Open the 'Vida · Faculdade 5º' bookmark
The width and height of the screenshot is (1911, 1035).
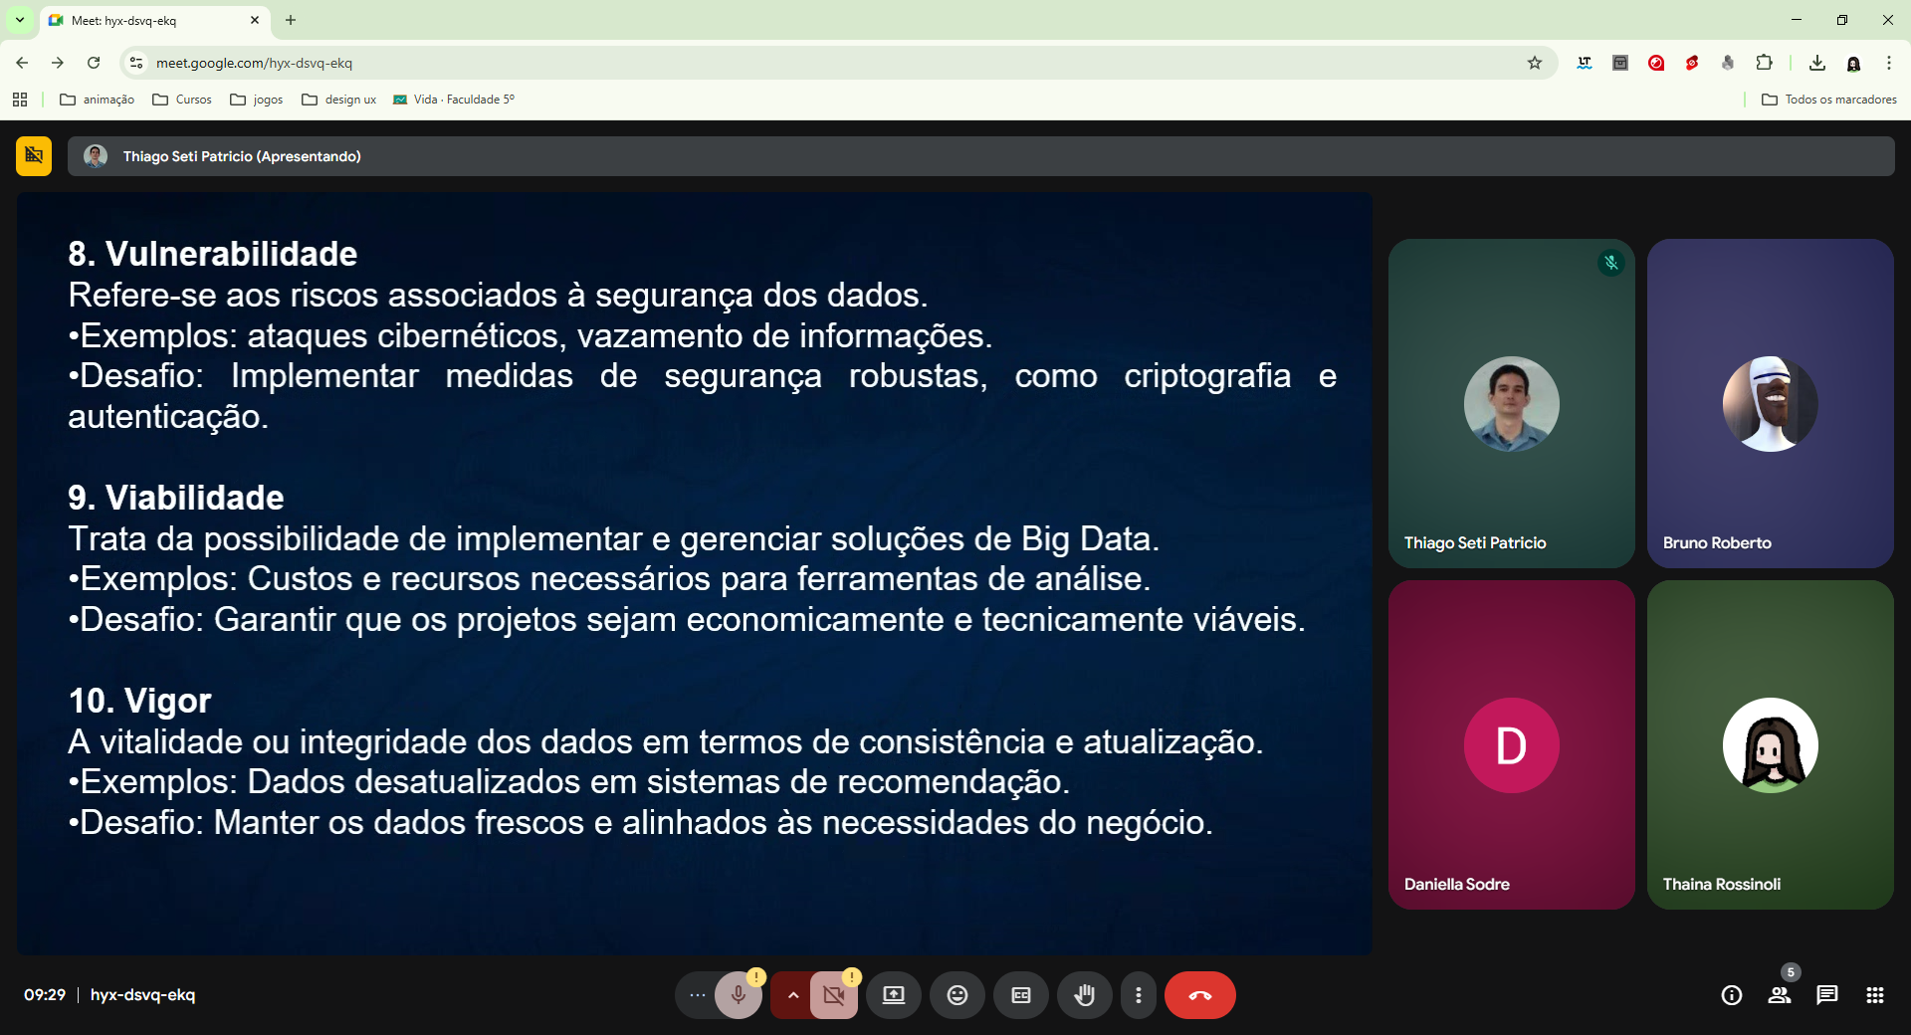pos(454,100)
